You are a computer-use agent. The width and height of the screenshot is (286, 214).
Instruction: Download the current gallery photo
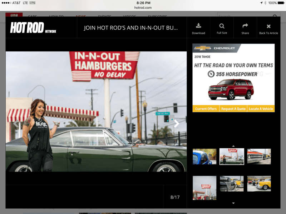point(198,29)
